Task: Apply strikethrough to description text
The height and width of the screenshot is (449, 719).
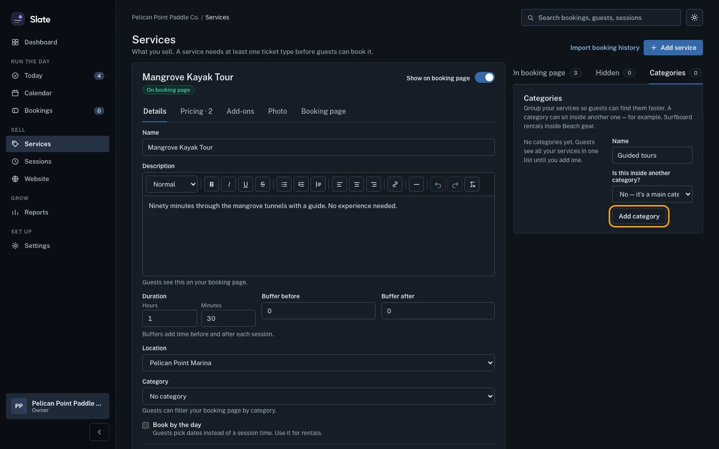Action: 263,185
